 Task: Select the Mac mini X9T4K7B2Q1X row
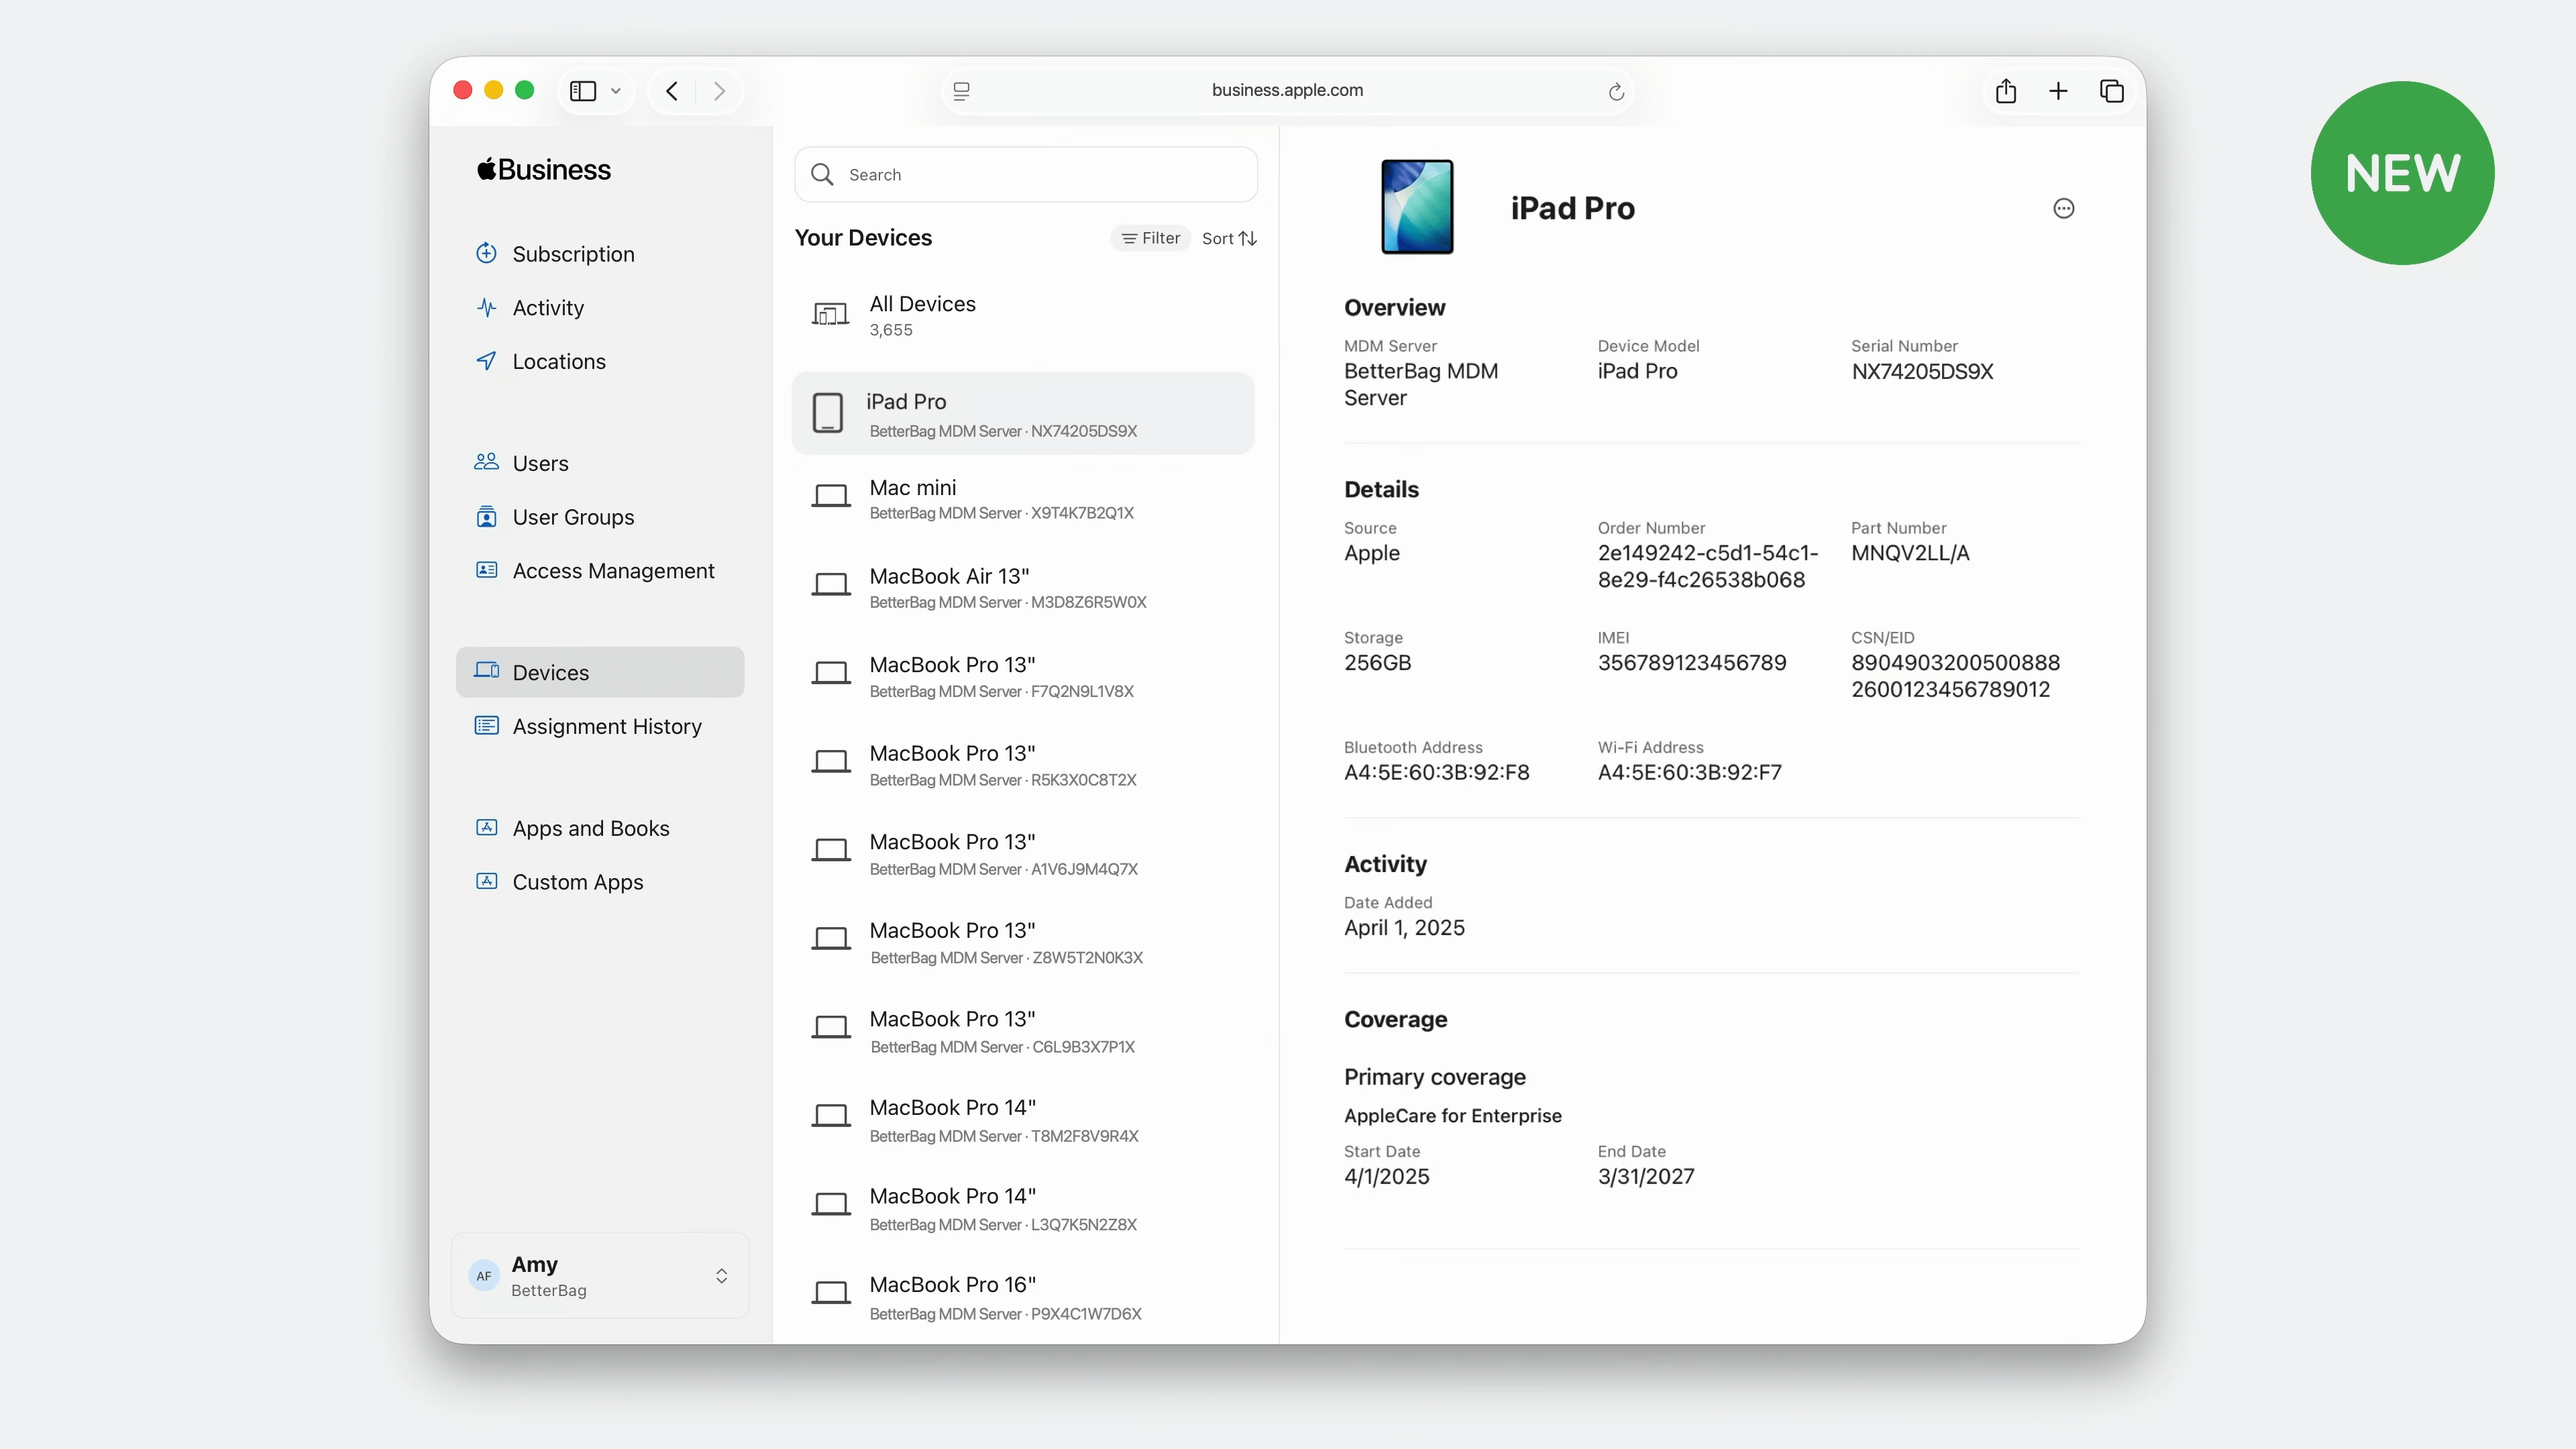click(x=1023, y=498)
